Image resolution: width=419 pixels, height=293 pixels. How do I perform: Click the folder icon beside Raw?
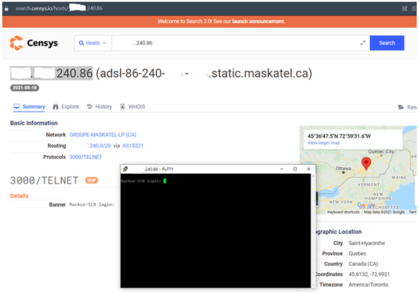[401, 107]
